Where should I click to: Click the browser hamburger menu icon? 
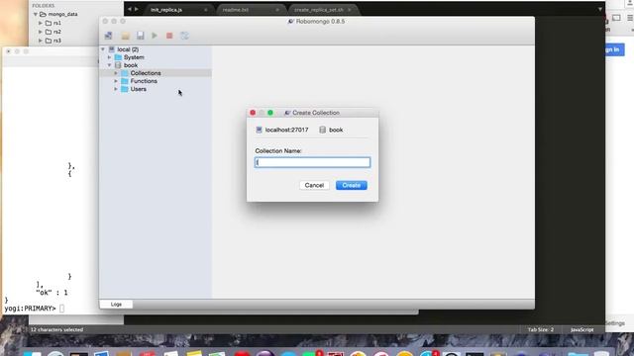630,18
